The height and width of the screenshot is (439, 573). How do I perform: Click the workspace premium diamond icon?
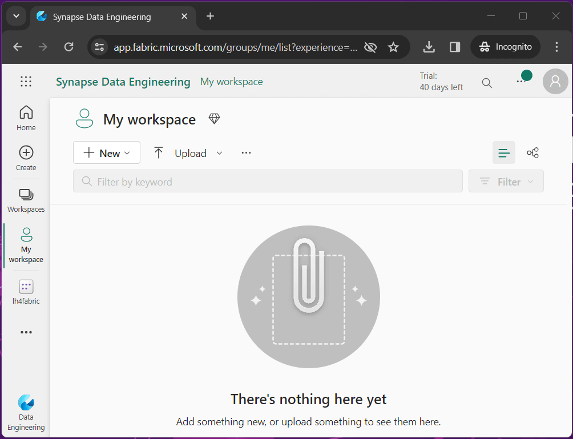tap(214, 119)
